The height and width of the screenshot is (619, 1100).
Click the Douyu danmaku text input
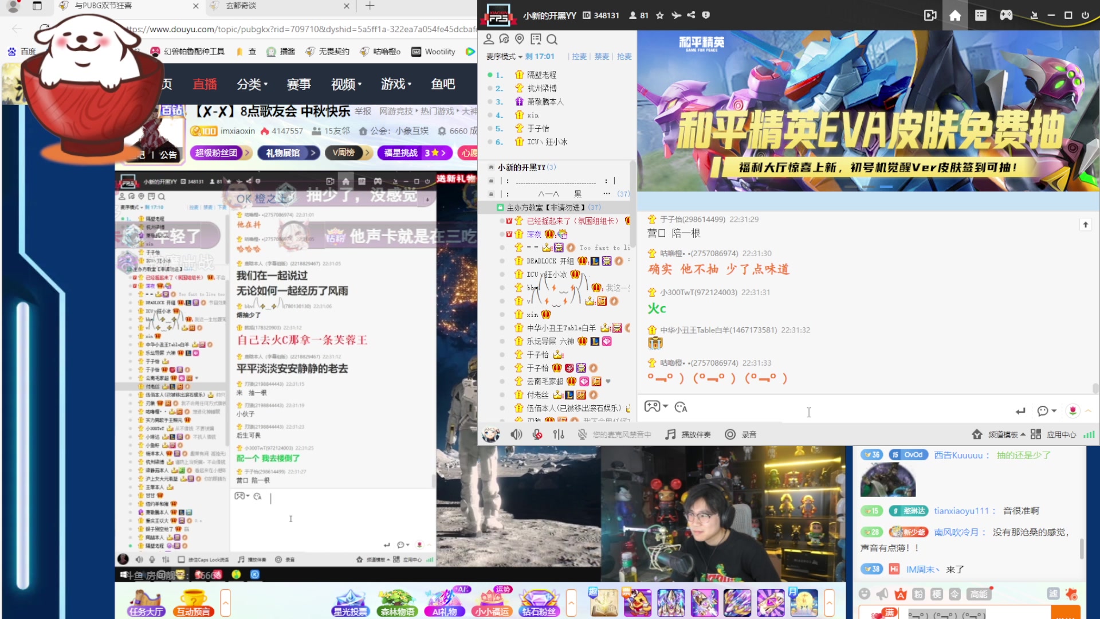click(977, 613)
